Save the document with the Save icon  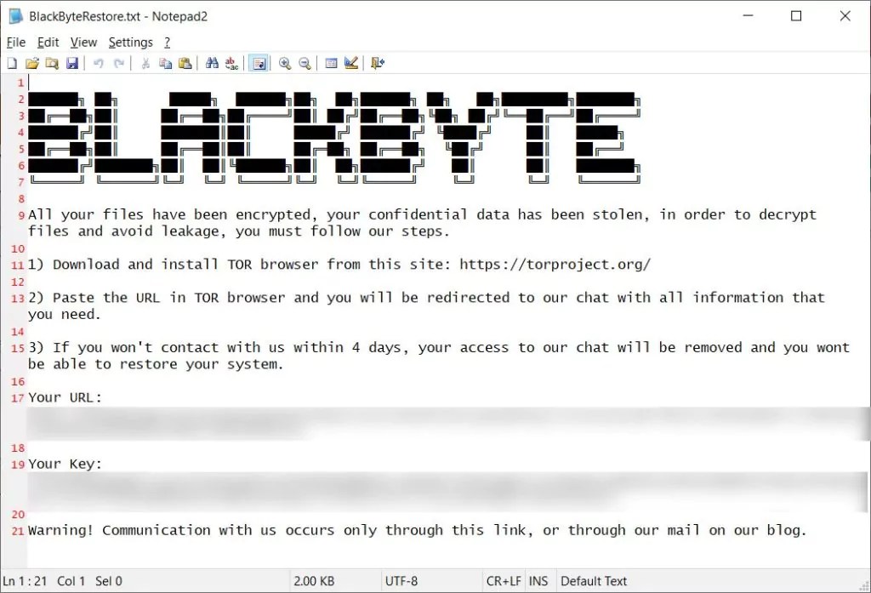pyautogui.click(x=72, y=62)
